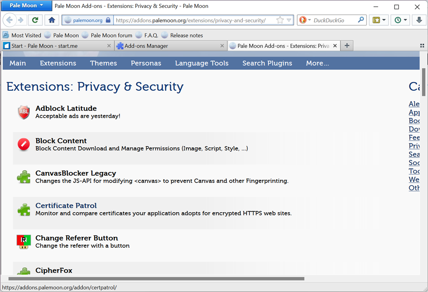
Task: Click the palemoon.org site identity label
Action: pyautogui.click(x=88, y=20)
